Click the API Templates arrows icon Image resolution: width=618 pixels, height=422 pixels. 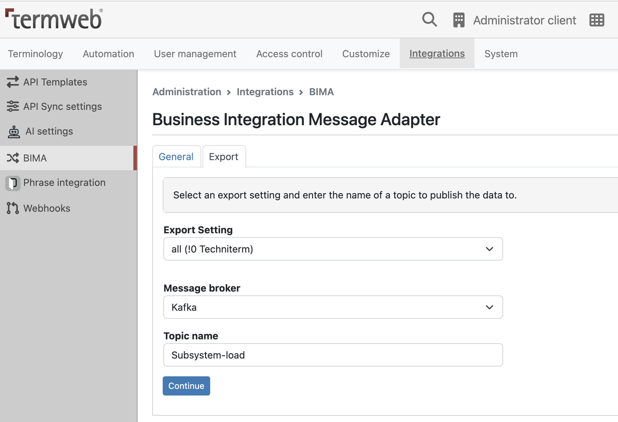tap(13, 82)
